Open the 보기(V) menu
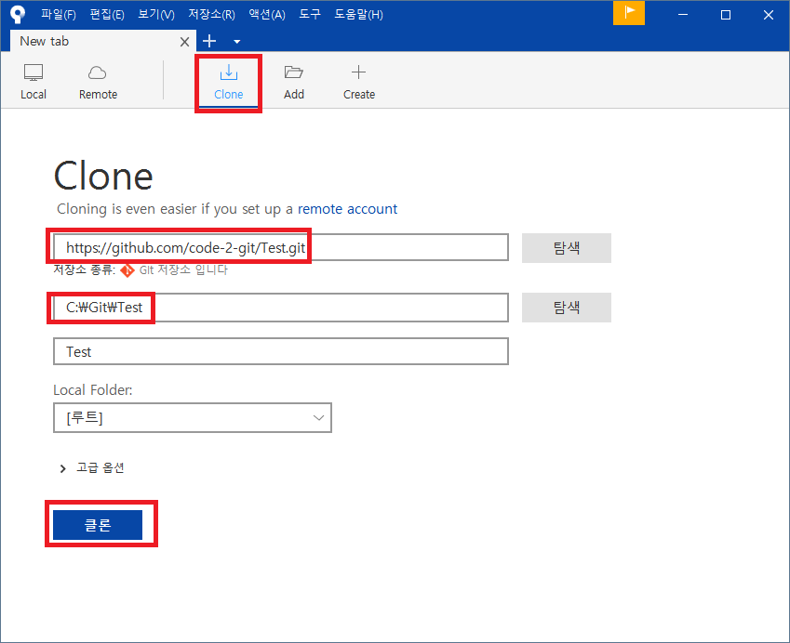The image size is (790, 643). click(156, 14)
